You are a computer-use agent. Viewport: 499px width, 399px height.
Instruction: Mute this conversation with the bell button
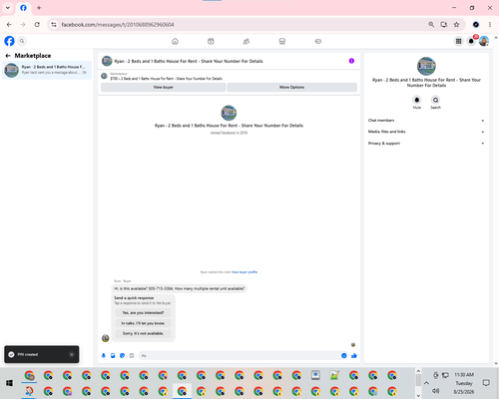coord(417,100)
